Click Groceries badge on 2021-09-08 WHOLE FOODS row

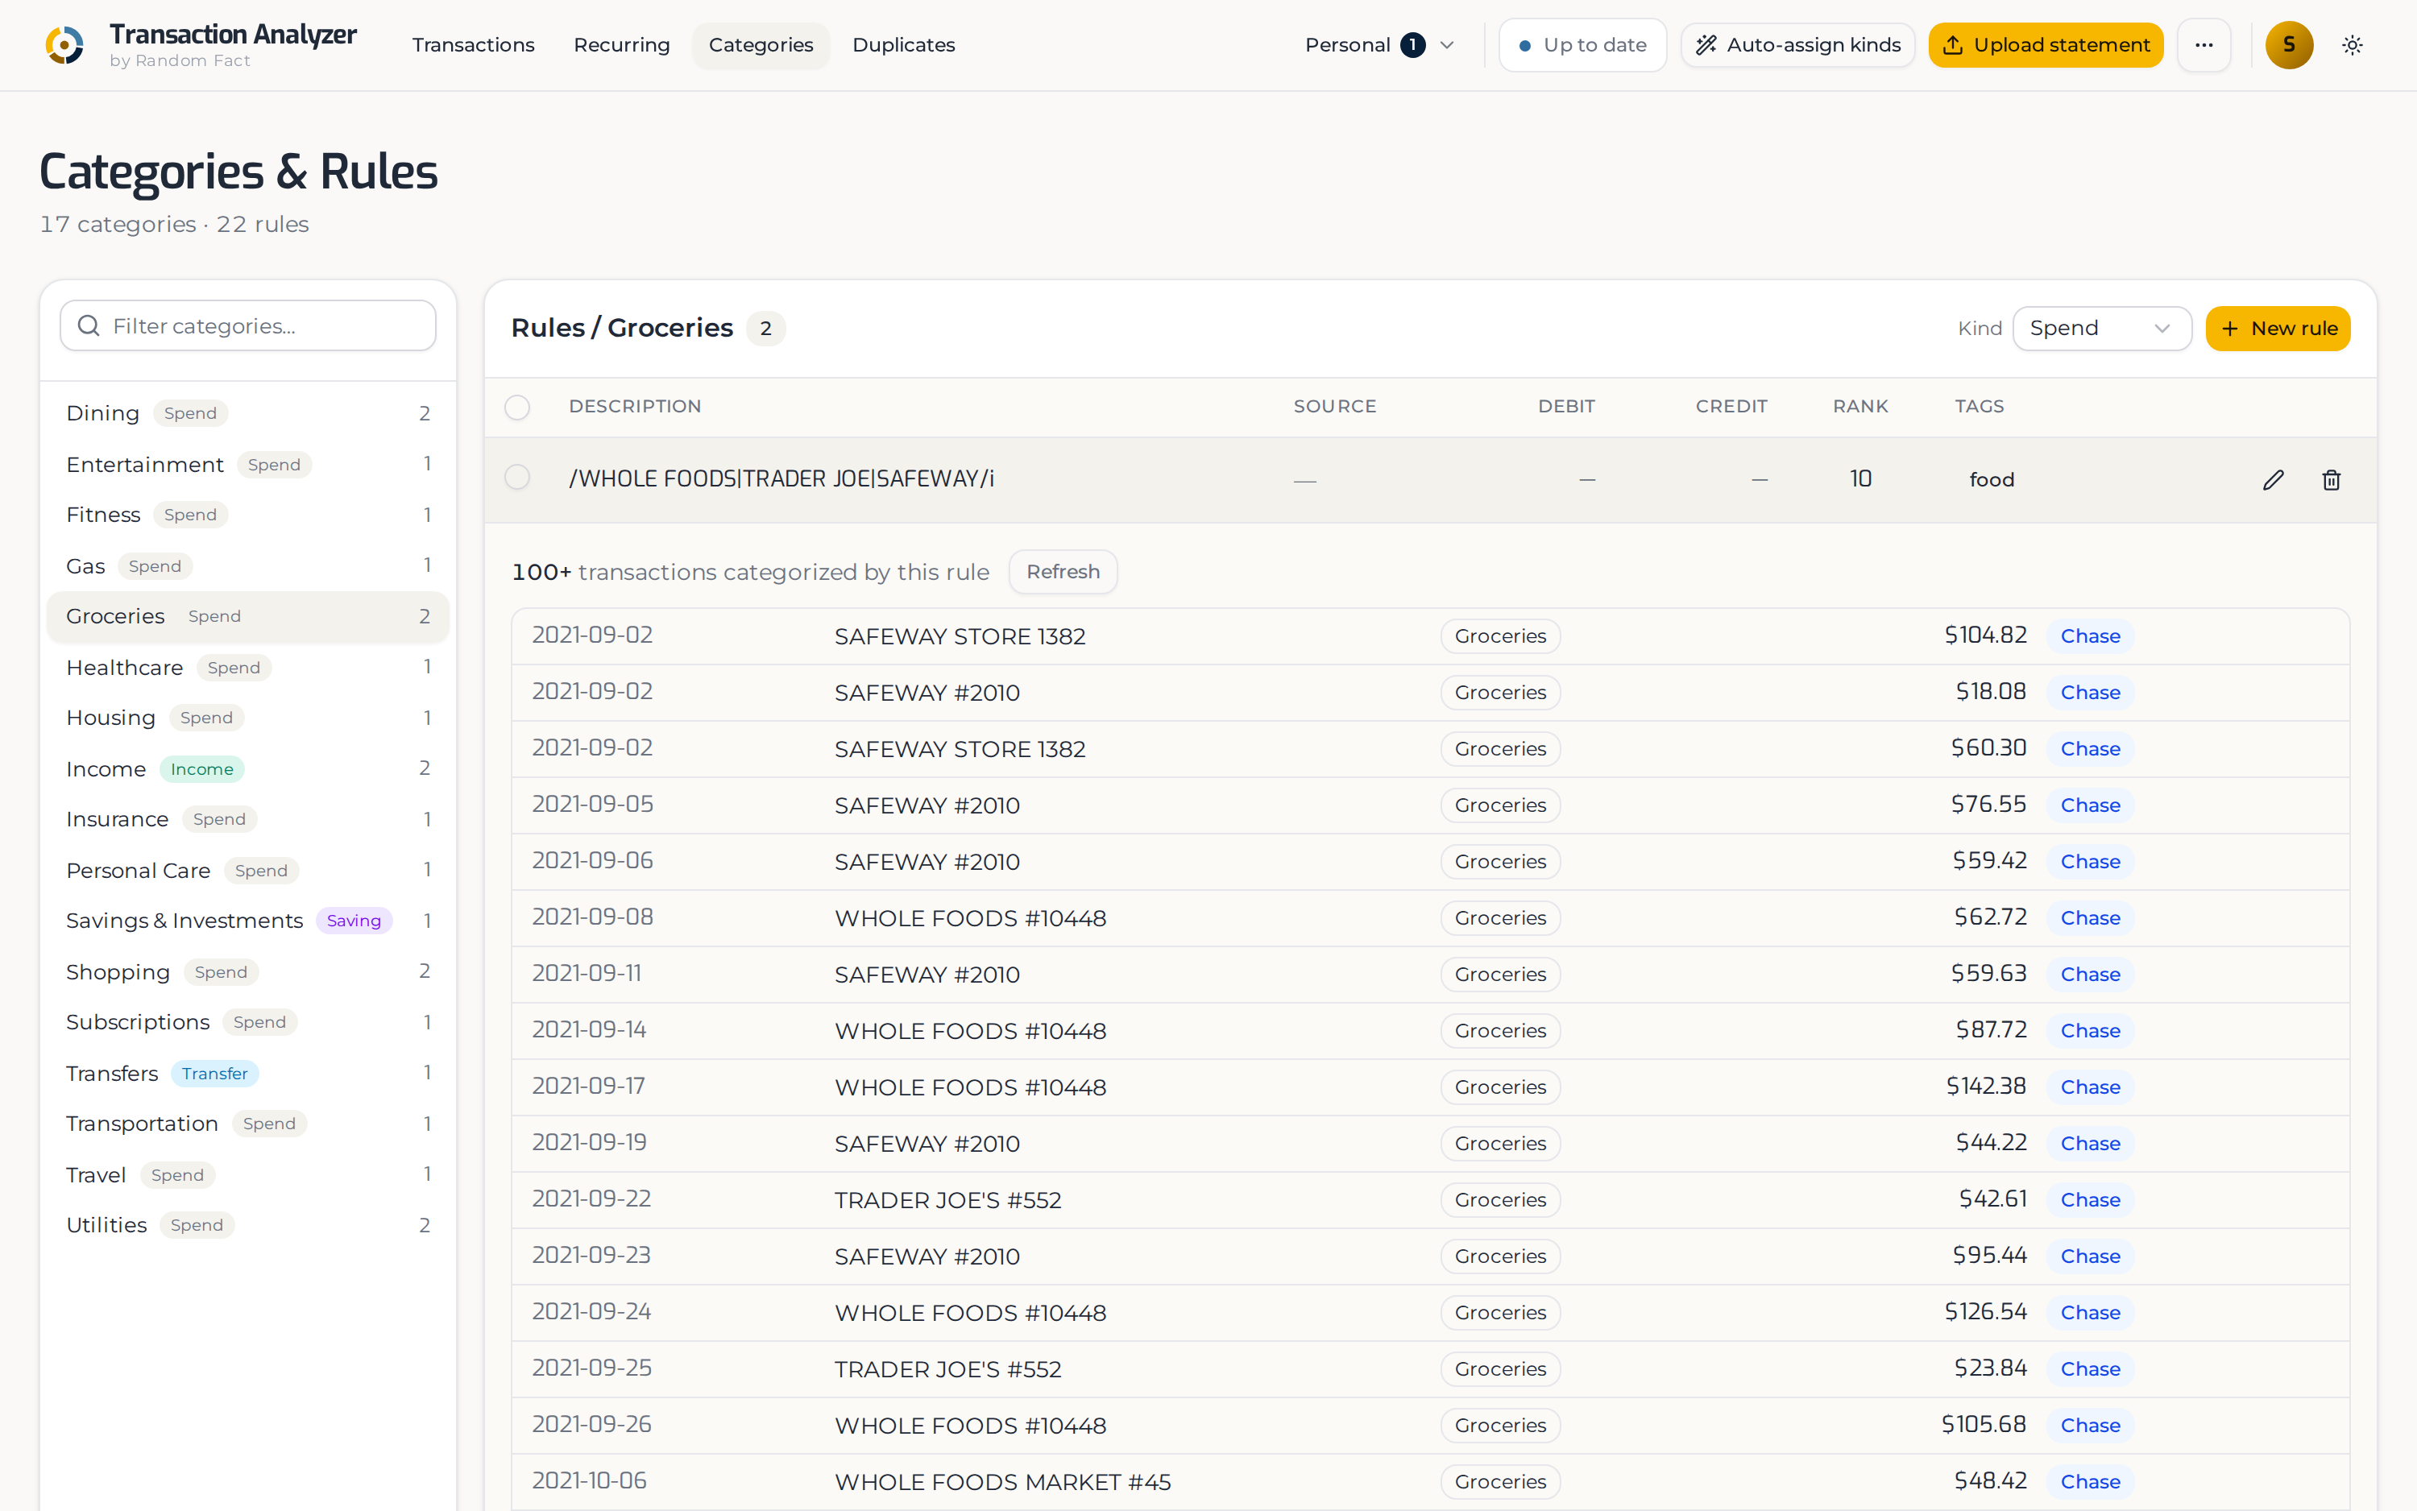1499,917
